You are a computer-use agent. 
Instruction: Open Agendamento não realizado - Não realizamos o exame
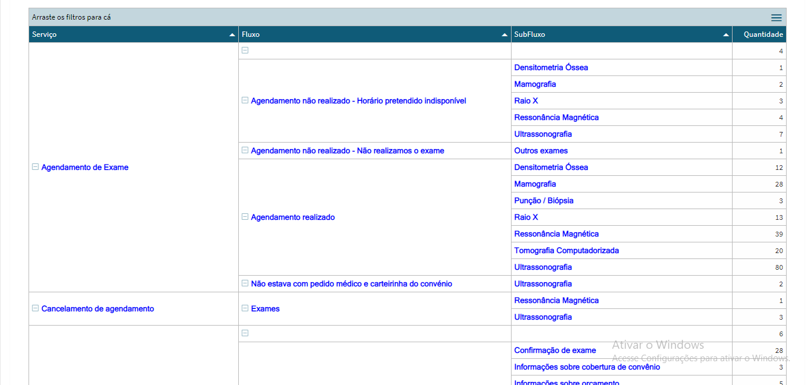coord(348,151)
